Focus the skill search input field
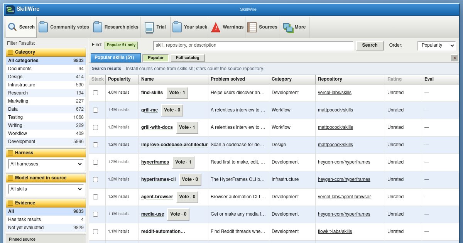This screenshot has height=243, width=463. click(x=253, y=45)
